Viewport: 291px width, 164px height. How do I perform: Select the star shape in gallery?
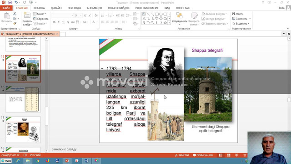[165, 23]
